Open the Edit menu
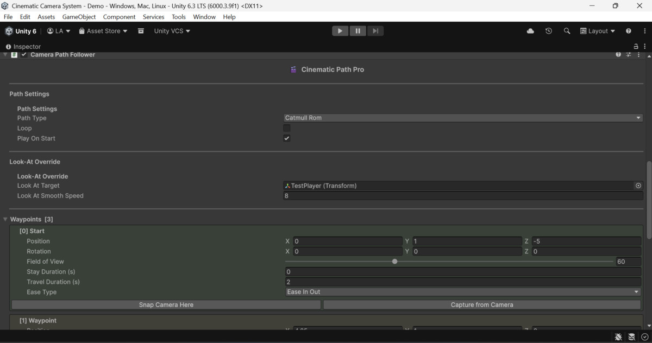Viewport: 652px width, 343px height. tap(25, 17)
